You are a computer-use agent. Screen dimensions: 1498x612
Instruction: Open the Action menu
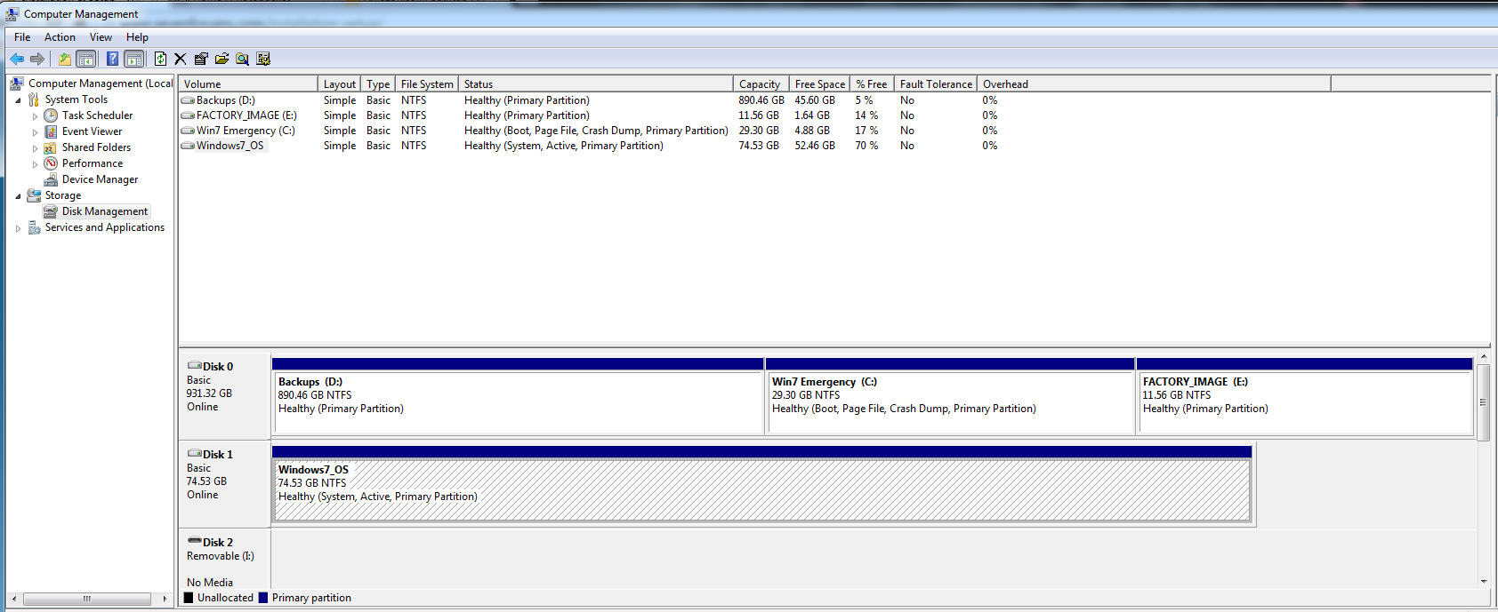tap(60, 37)
